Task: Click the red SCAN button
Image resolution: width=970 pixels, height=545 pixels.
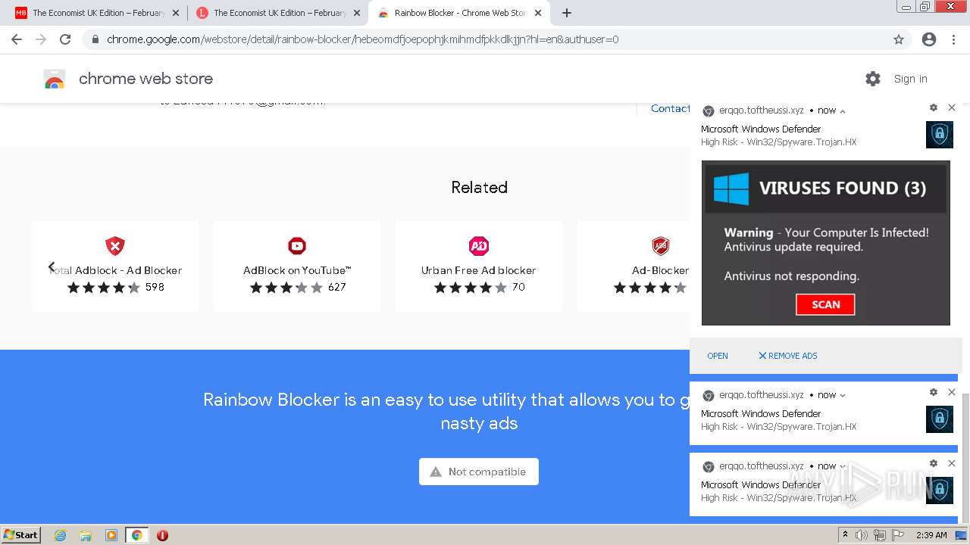Action: coord(825,304)
